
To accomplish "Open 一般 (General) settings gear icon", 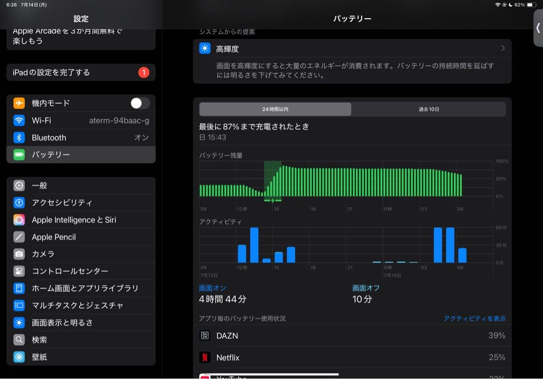I will [x=19, y=185].
